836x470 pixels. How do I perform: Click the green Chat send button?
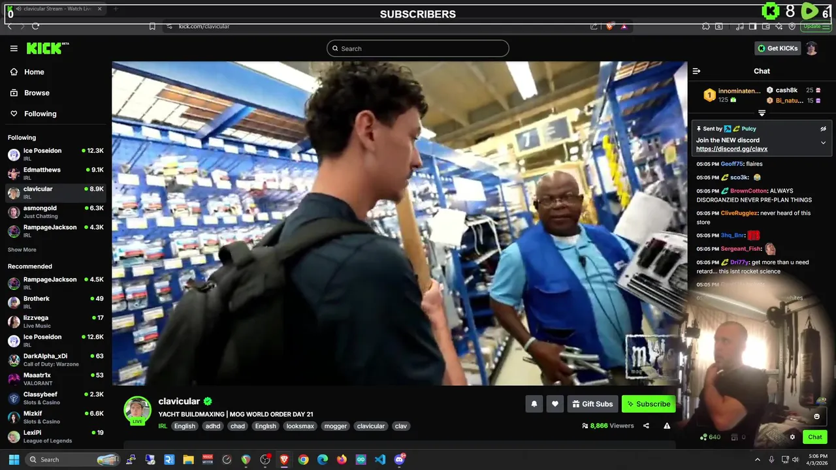(814, 437)
